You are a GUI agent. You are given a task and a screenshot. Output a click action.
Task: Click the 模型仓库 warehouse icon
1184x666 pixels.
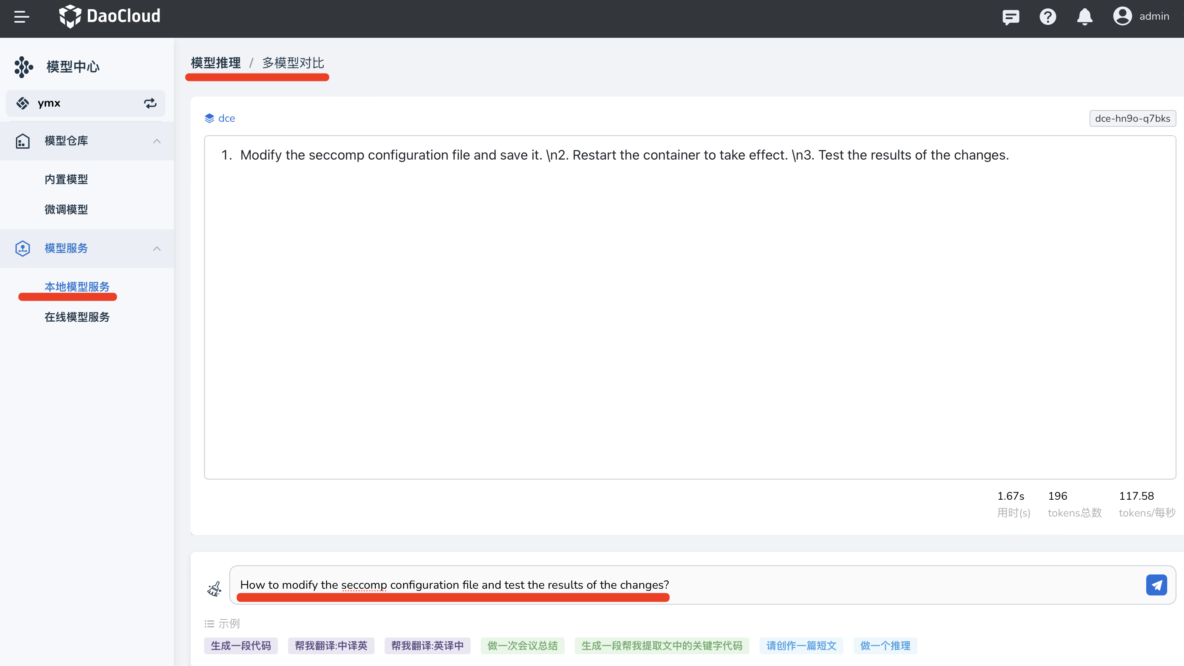pos(23,141)
